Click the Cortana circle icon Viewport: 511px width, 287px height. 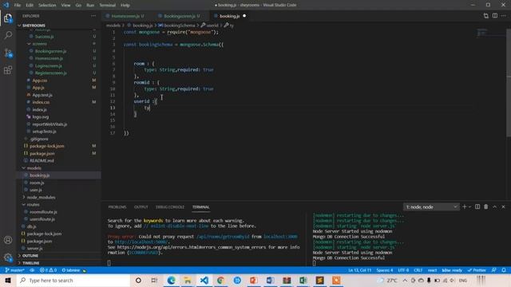pyautogui.click(x=138, y=280)
